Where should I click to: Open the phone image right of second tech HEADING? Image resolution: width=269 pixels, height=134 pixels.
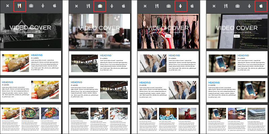[x=252, y=90]
